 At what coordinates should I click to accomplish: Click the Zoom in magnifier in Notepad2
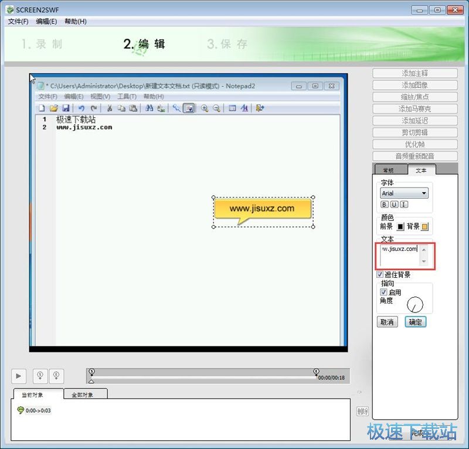click(x=205, y=108)
